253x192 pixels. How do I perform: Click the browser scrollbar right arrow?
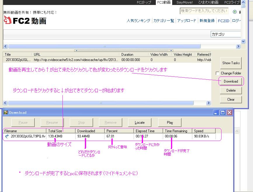click(x=238, y=46)
